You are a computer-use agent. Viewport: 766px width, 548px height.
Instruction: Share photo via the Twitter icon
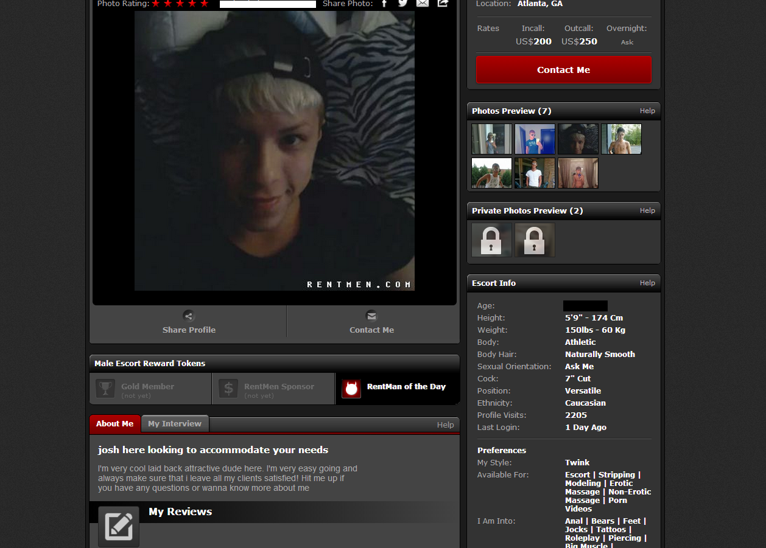[x=402, y=3]
